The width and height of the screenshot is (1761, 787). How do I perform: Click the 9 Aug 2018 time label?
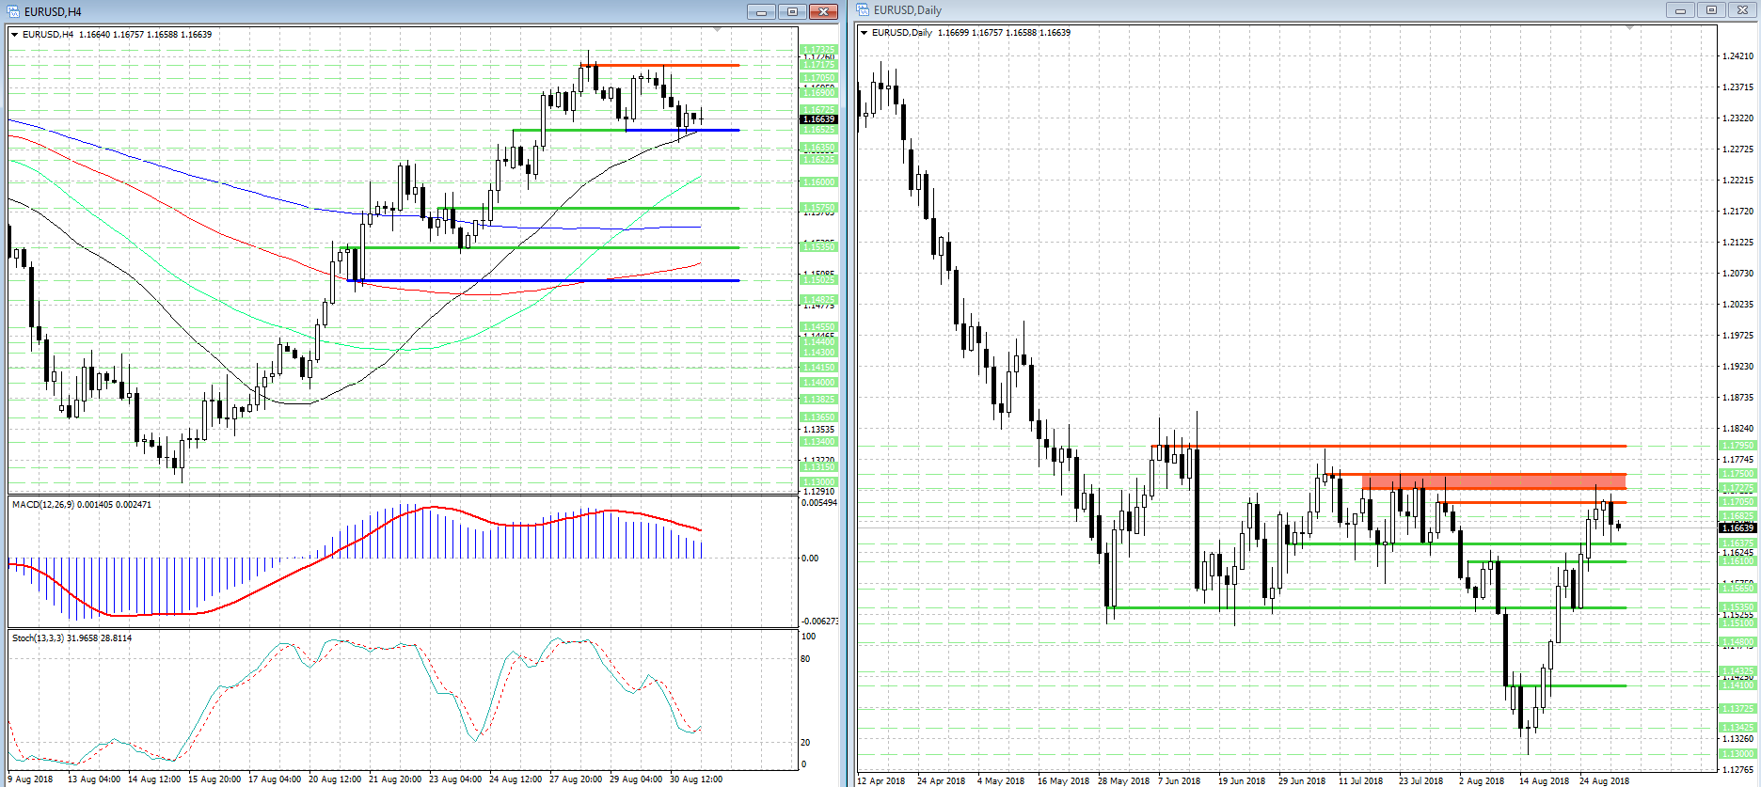coord(30,779)
